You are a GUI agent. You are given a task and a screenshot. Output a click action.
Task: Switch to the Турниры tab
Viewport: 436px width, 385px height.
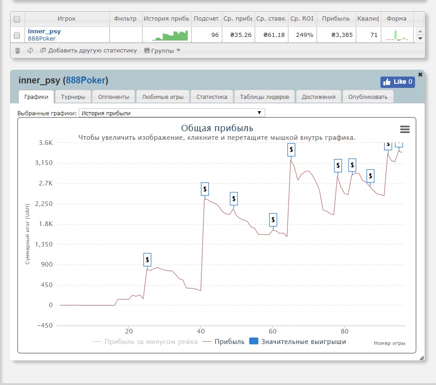(73, 97)
